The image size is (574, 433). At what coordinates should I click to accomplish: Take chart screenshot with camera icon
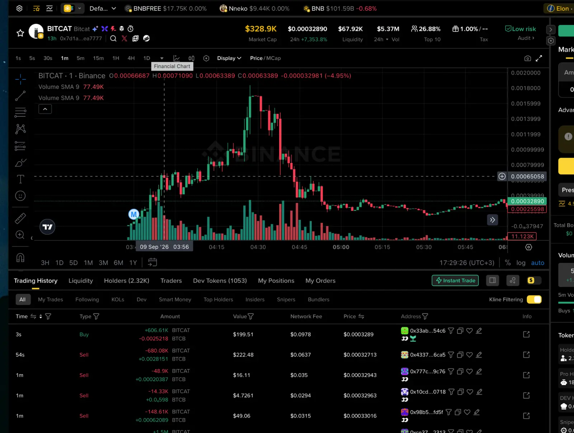click(527, 58)
